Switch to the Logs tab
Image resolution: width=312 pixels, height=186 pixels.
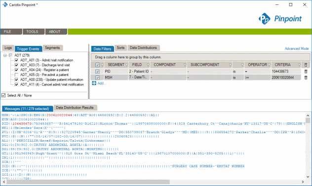click(x=8, y=48)
